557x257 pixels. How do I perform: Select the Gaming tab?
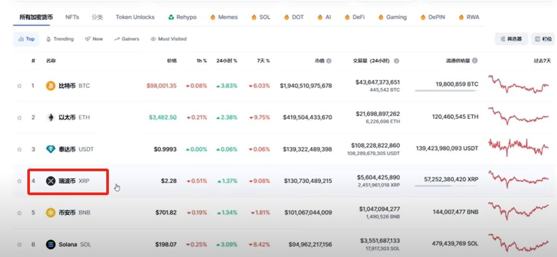click(392, 18)
